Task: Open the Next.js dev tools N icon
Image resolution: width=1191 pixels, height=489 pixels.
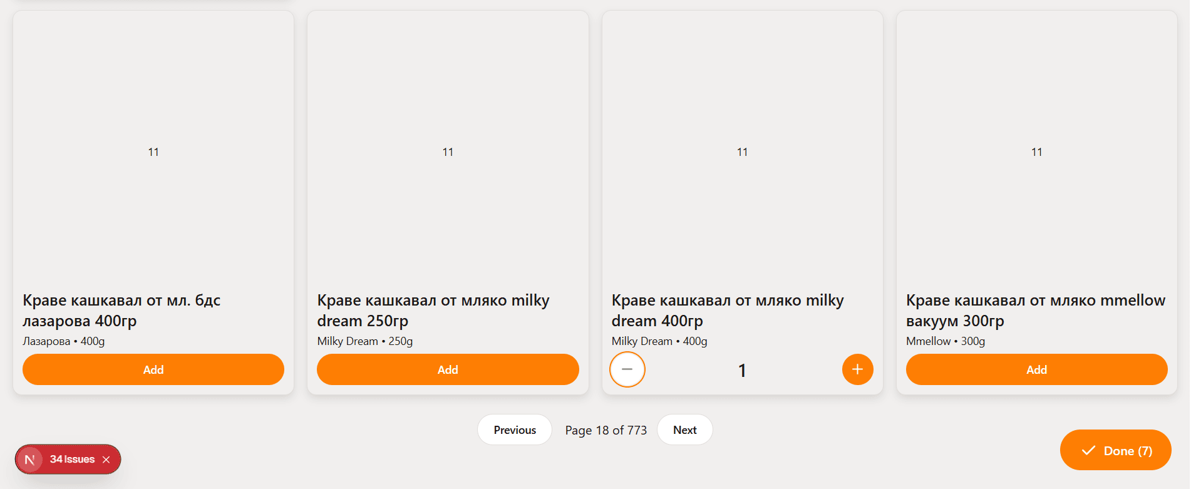Action: click(x=29, y=460)
